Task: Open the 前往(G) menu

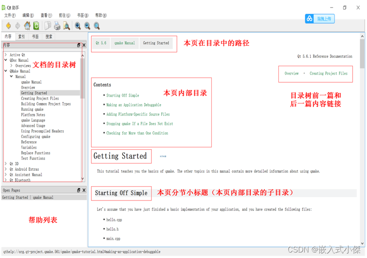Action: [64, 15]
